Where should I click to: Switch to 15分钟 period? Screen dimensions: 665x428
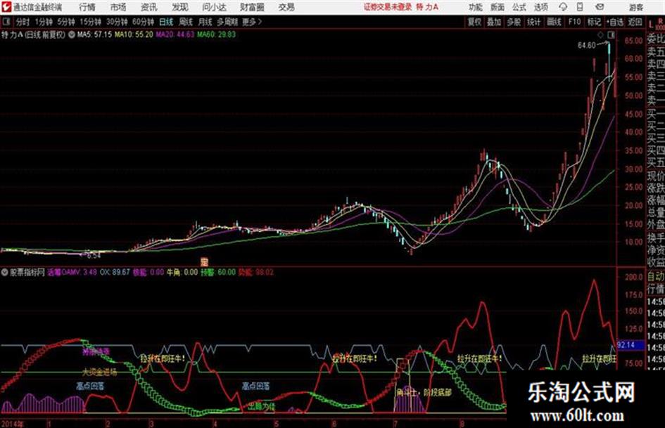point(90,22)
